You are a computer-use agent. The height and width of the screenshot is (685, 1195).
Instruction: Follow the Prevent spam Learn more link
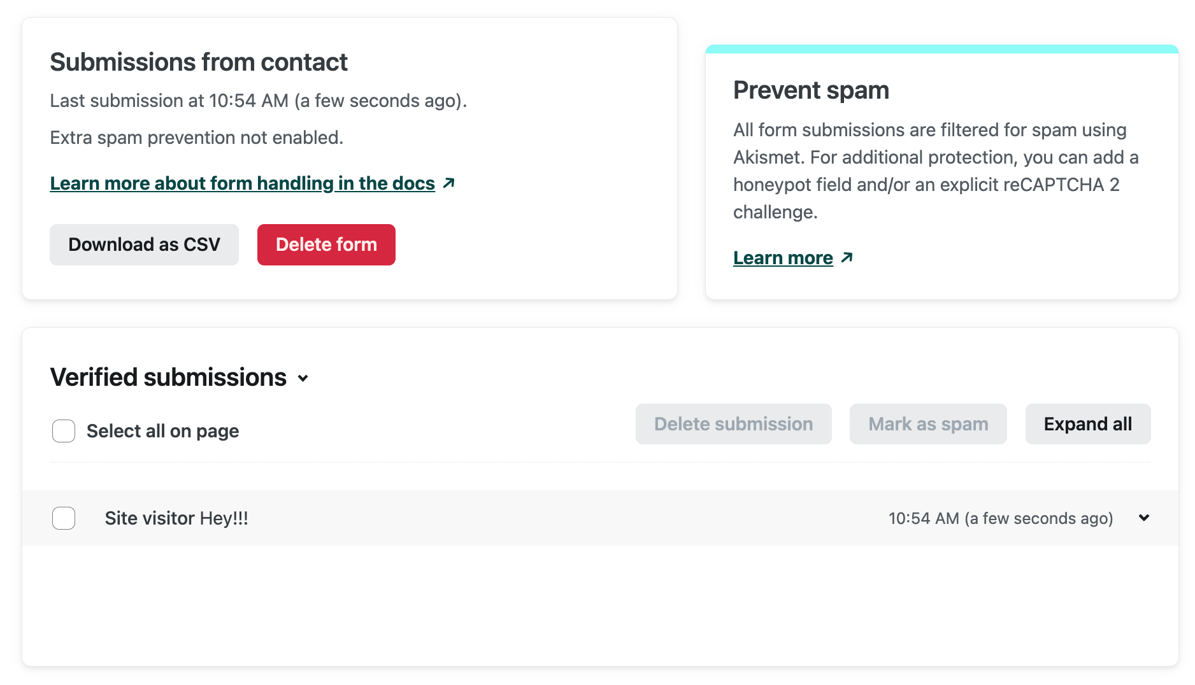pos(783,258)
